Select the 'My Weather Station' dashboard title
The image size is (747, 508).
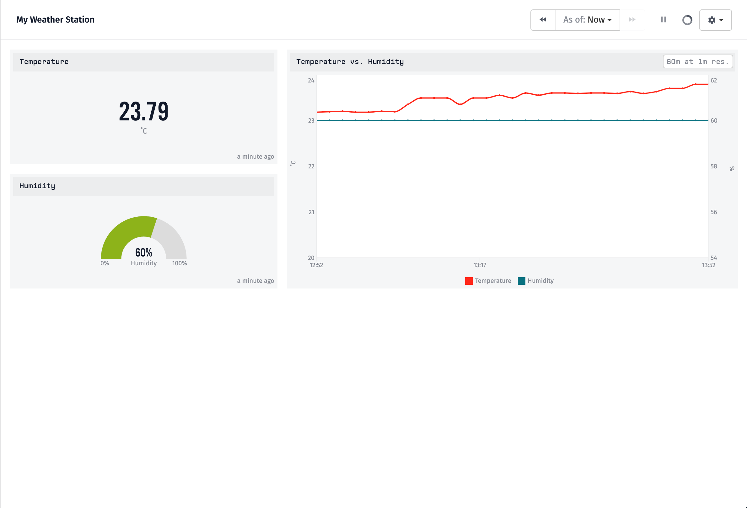55,19
